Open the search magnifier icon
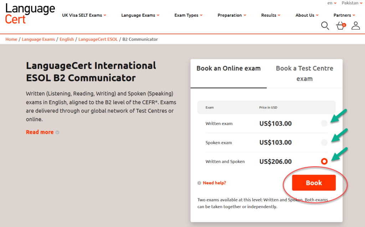365x227 pixels. (x=325, y=26)
